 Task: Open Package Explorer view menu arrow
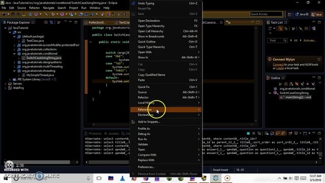(66, 21)
